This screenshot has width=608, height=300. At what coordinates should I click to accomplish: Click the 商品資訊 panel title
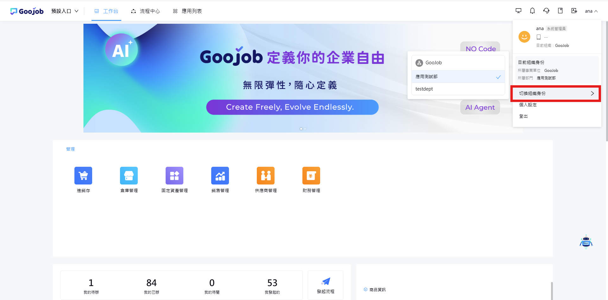(x=377, y=290)
